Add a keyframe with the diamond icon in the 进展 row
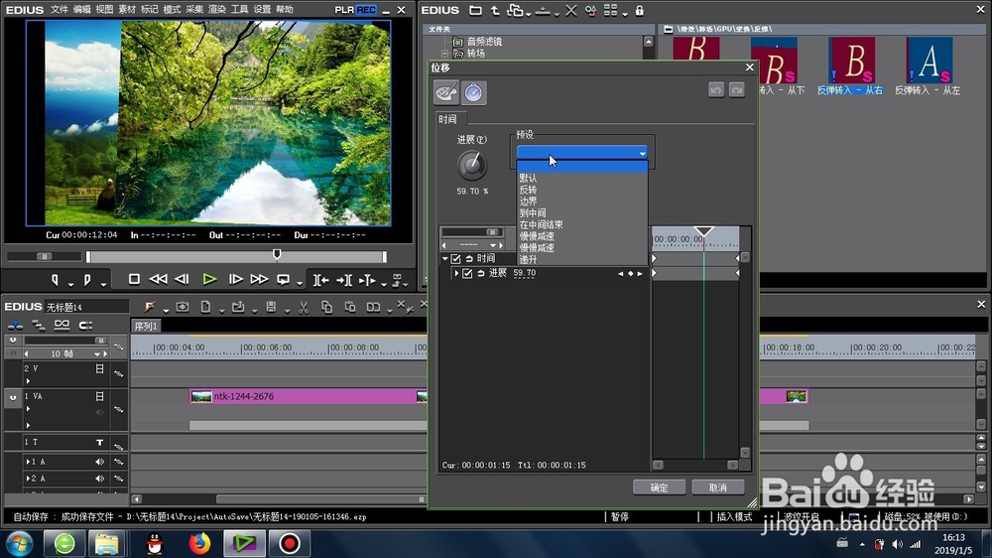The height and width of the screenshot is (558, 992). coord(630,274)
